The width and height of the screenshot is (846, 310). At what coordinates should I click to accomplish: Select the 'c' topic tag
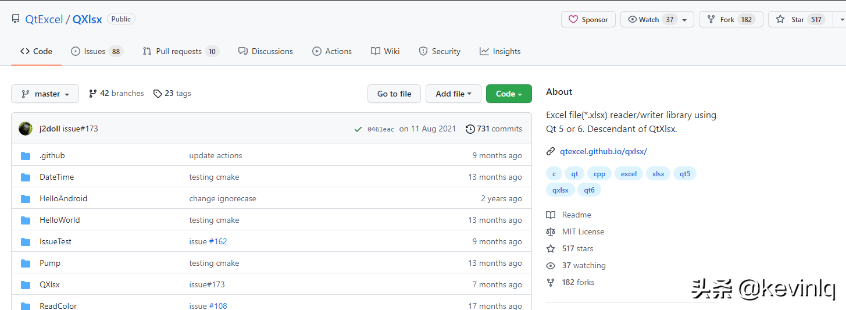554,173
